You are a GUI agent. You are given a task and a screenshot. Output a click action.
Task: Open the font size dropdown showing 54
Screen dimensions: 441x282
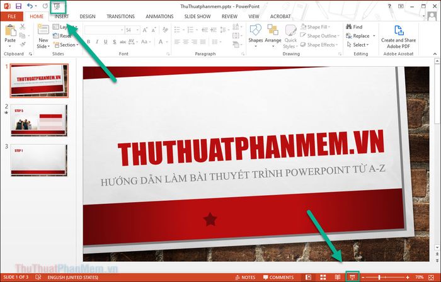(138, 30)
